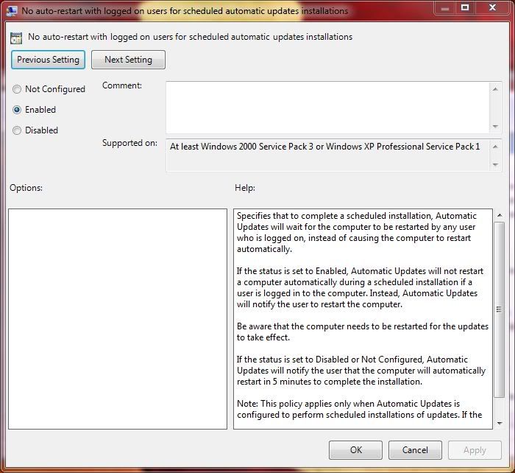Screen dimensions: 515x473
Task: Maximize the policy settings window
Action: click(465, 8)
